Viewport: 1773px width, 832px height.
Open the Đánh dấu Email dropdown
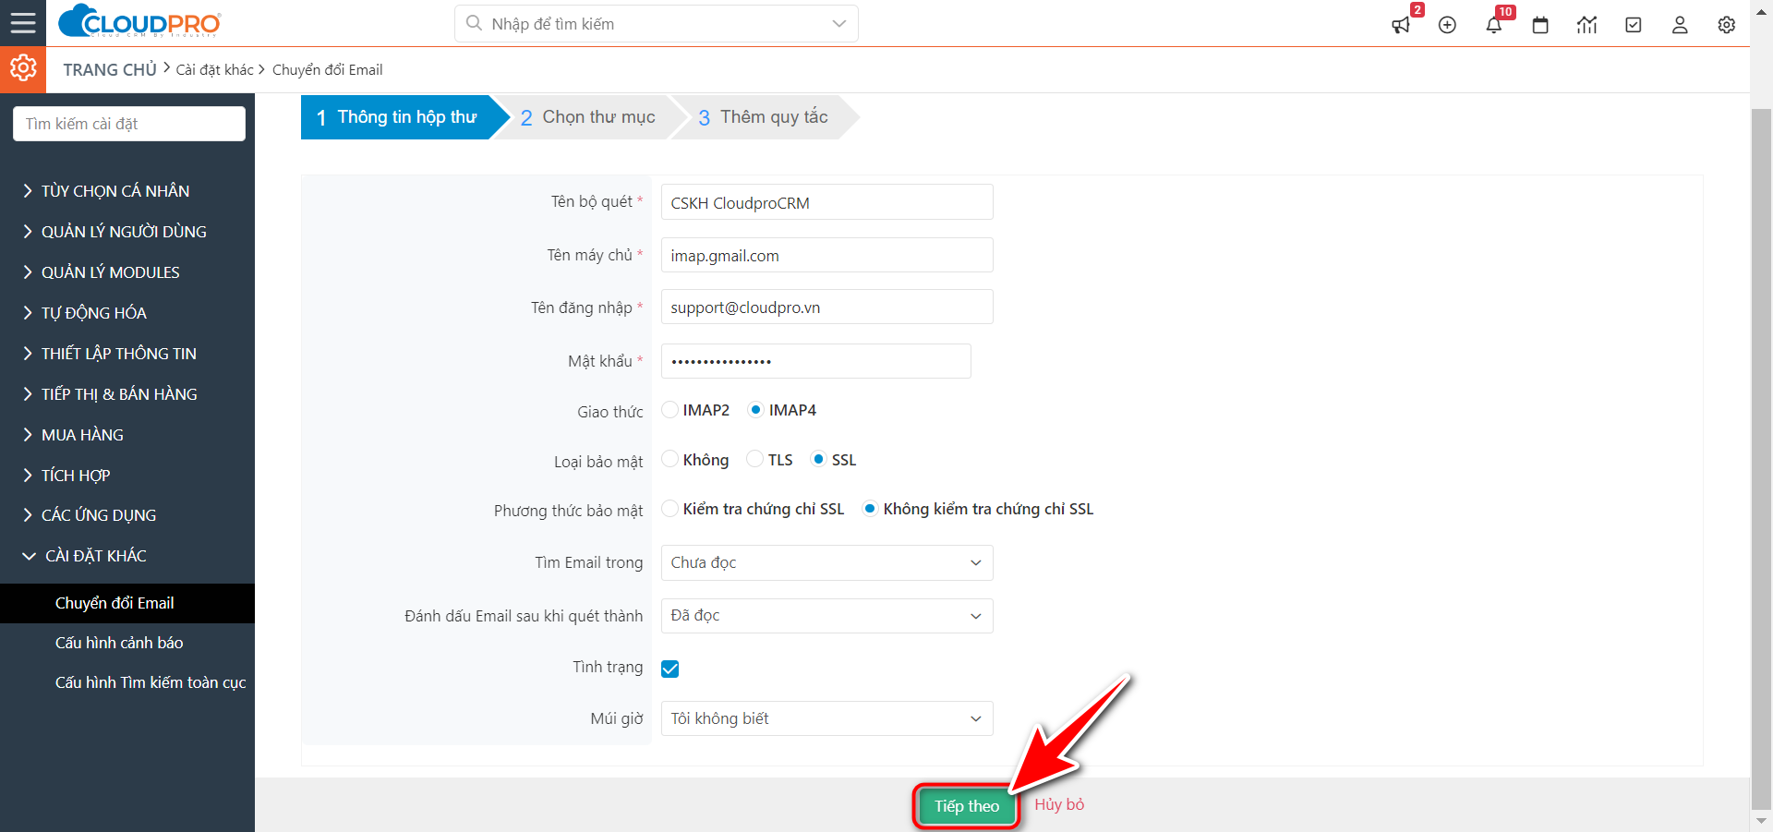click(x=827, y=616)
